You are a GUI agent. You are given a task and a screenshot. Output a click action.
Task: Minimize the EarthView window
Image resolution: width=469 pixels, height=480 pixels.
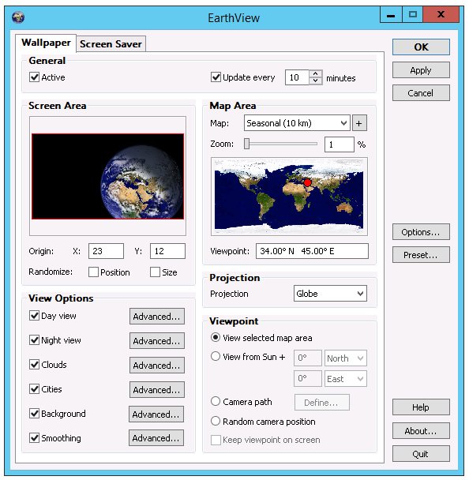point(391,14)
